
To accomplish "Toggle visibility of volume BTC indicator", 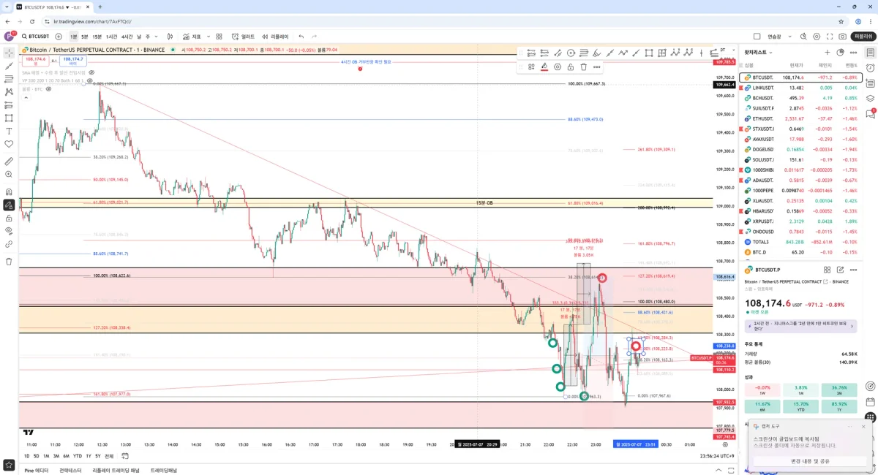I will pos(48,89).
